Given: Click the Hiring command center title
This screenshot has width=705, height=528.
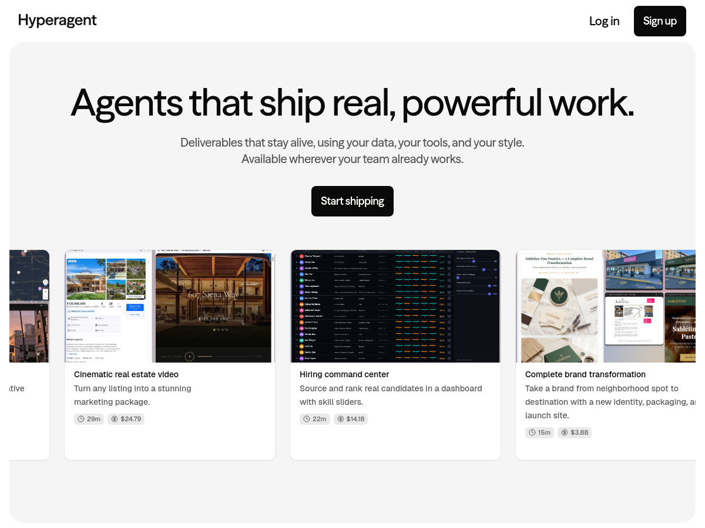Looking at the screenshot, I should coord(344,374).
